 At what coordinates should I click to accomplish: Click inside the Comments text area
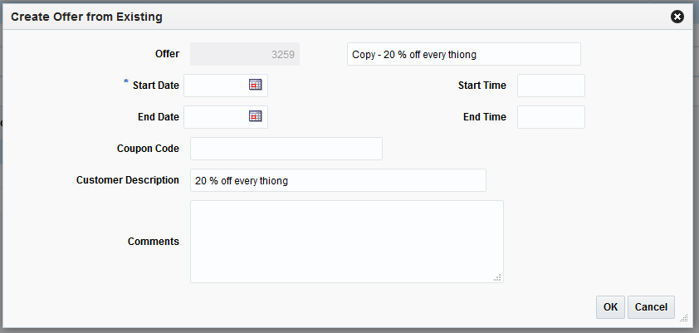pos(346,241)
